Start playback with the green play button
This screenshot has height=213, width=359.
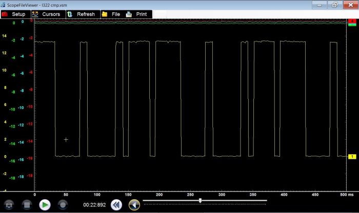click(x=45, y=205)
